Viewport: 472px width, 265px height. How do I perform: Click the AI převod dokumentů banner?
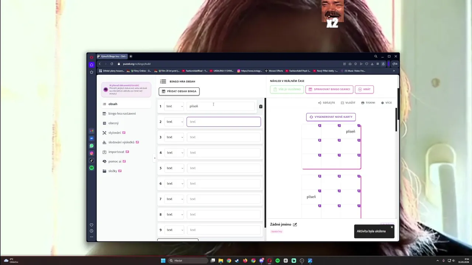(126, 89)
